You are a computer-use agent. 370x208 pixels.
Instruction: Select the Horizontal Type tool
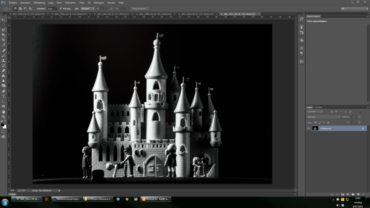tap(3, 96)
